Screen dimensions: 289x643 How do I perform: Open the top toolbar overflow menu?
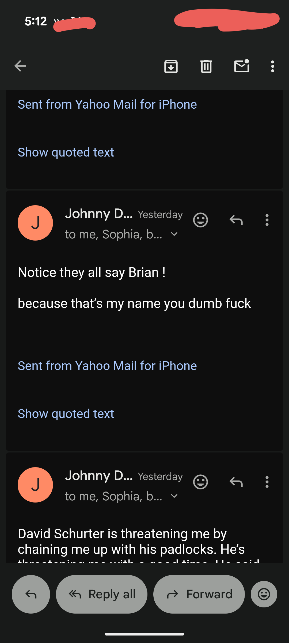pos(272,66)
